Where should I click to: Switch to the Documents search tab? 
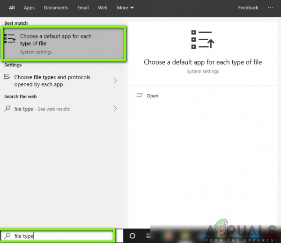tap(56, 7)
